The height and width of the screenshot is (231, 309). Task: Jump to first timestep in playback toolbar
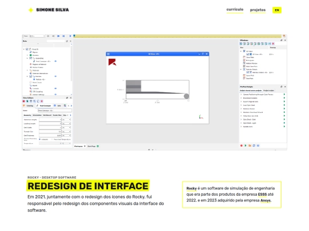(48, 36)
